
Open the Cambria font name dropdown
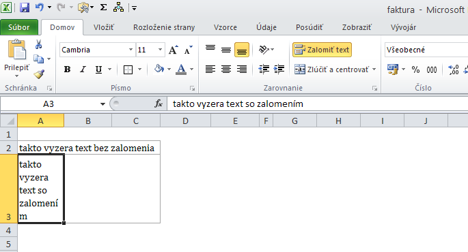pyautogui.click(x=130, y=50)
